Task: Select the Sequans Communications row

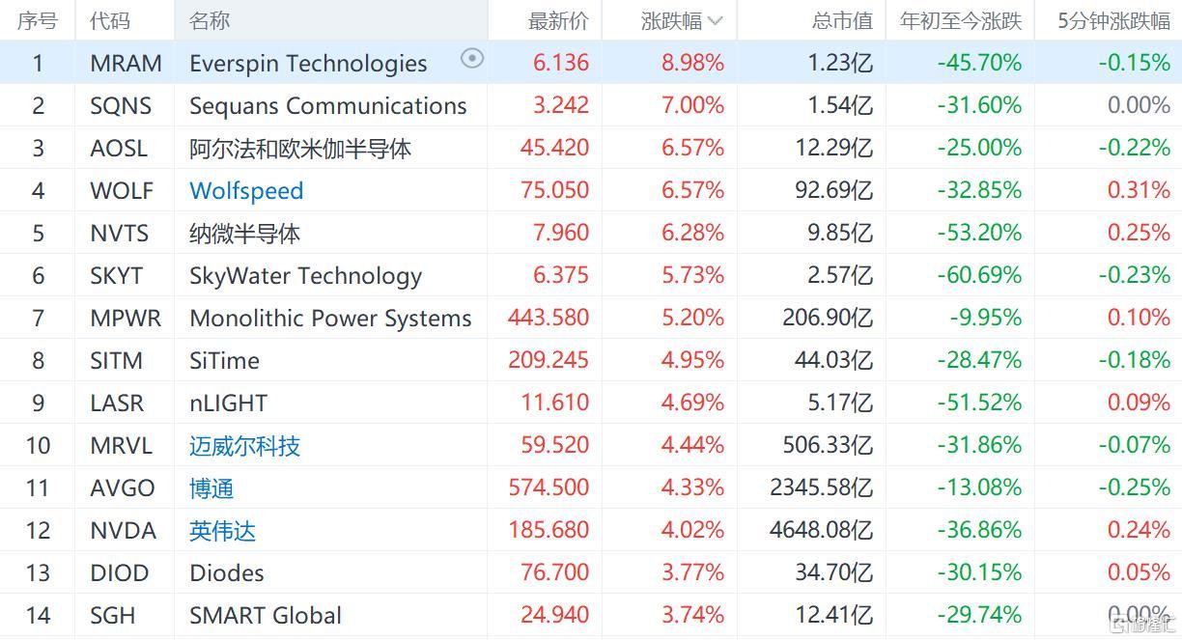Action: tap(327, 105)
